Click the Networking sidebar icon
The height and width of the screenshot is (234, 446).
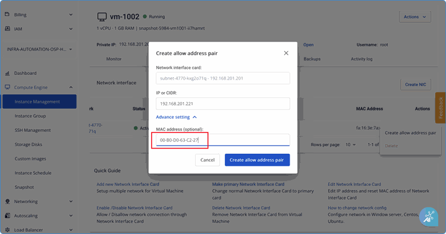(7, 201)
